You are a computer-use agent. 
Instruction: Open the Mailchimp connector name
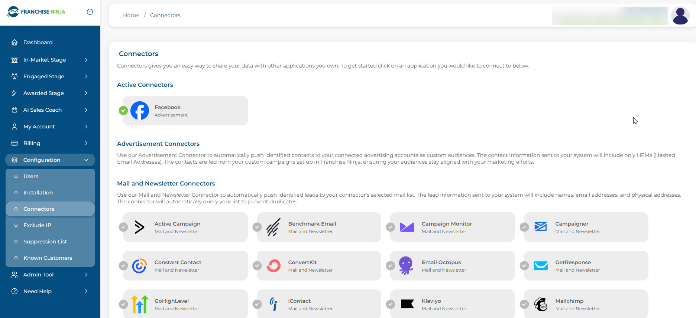pyautogui.click(x=569, y=301)
